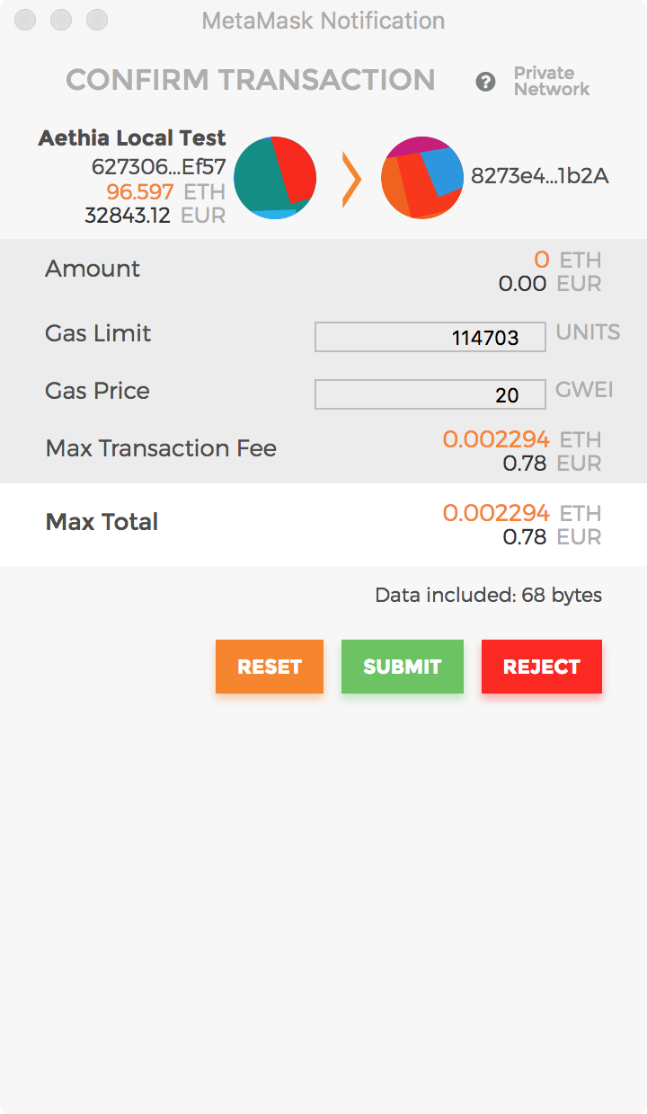Click the Max Total ETH value
This screenshot has height=1114, width=647.
point(496,513)
